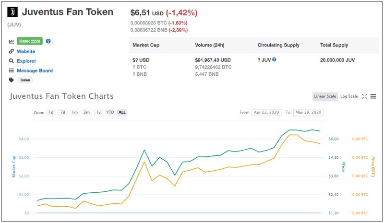
Task: Set chart zoom to YTD
Action: tap(110, 112)
